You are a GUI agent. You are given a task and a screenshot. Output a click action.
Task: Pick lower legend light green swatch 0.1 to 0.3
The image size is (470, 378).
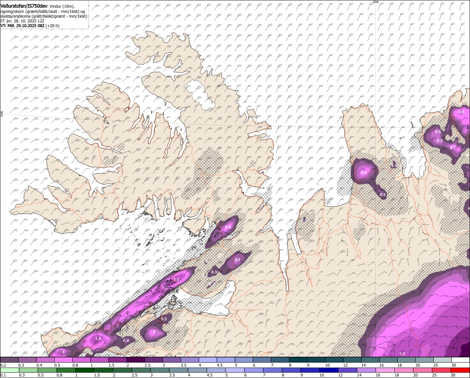coord(10,370)
